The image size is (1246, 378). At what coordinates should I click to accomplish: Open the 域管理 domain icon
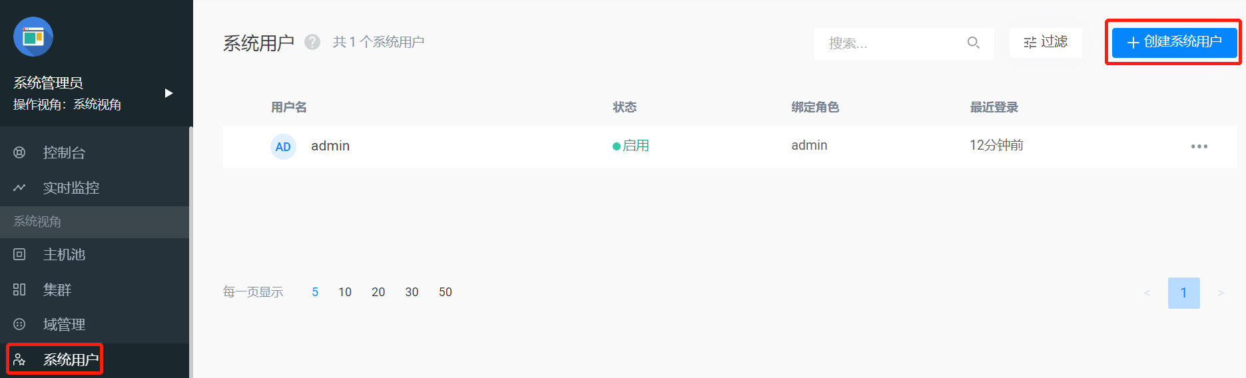pyautogui.click(x=19, y=324)
